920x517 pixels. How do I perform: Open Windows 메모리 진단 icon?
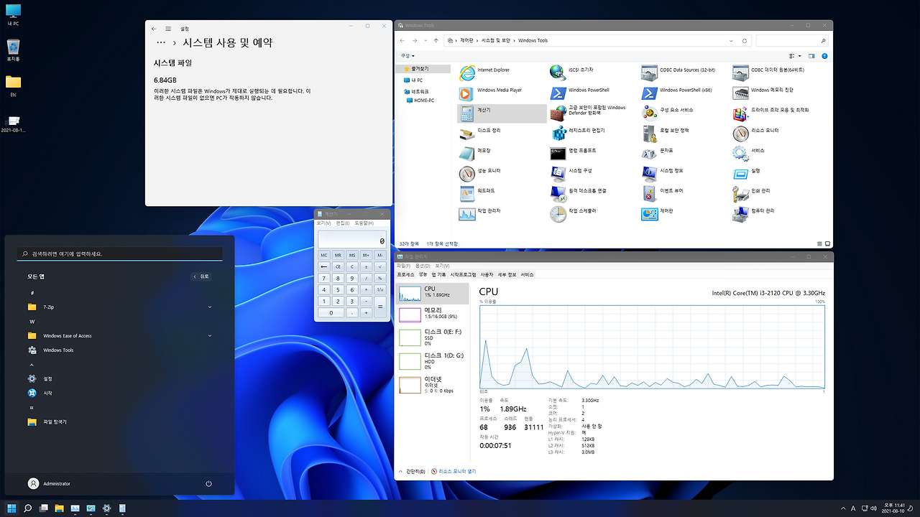point(740,93)
